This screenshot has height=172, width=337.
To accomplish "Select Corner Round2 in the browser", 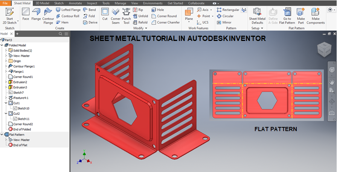I will (x=20, y=124).
